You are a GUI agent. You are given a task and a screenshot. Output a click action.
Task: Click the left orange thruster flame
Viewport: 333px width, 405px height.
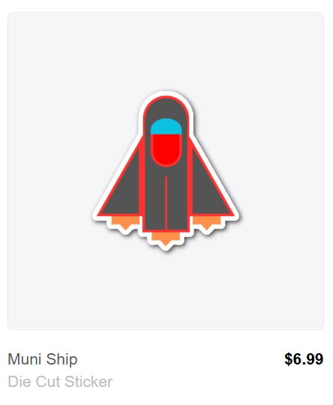coord(125,223)
